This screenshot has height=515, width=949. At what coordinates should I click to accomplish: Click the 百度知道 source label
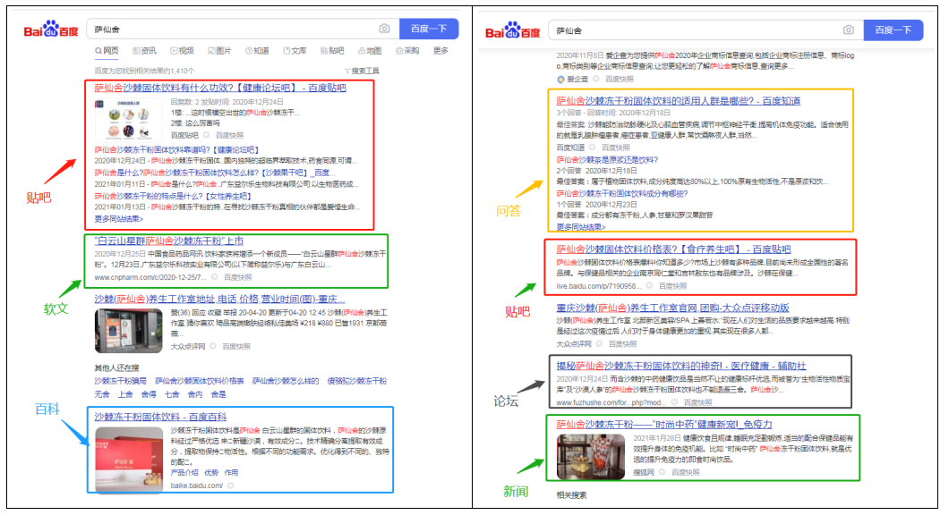coord(570,148)
